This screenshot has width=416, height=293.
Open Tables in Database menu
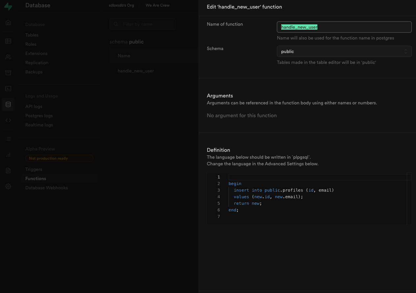pyautogui.click(x=32, y=35)
